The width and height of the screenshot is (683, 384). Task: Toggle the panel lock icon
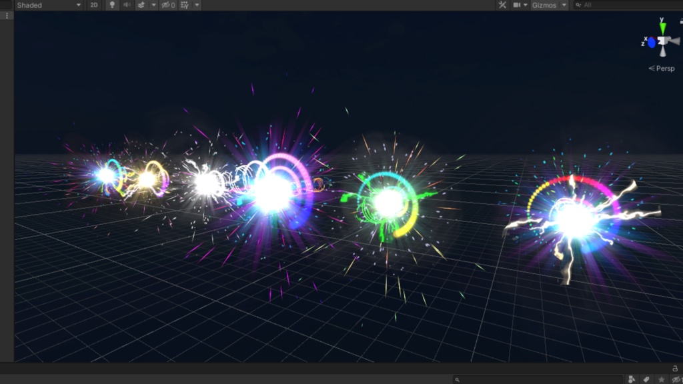point(675,368)
